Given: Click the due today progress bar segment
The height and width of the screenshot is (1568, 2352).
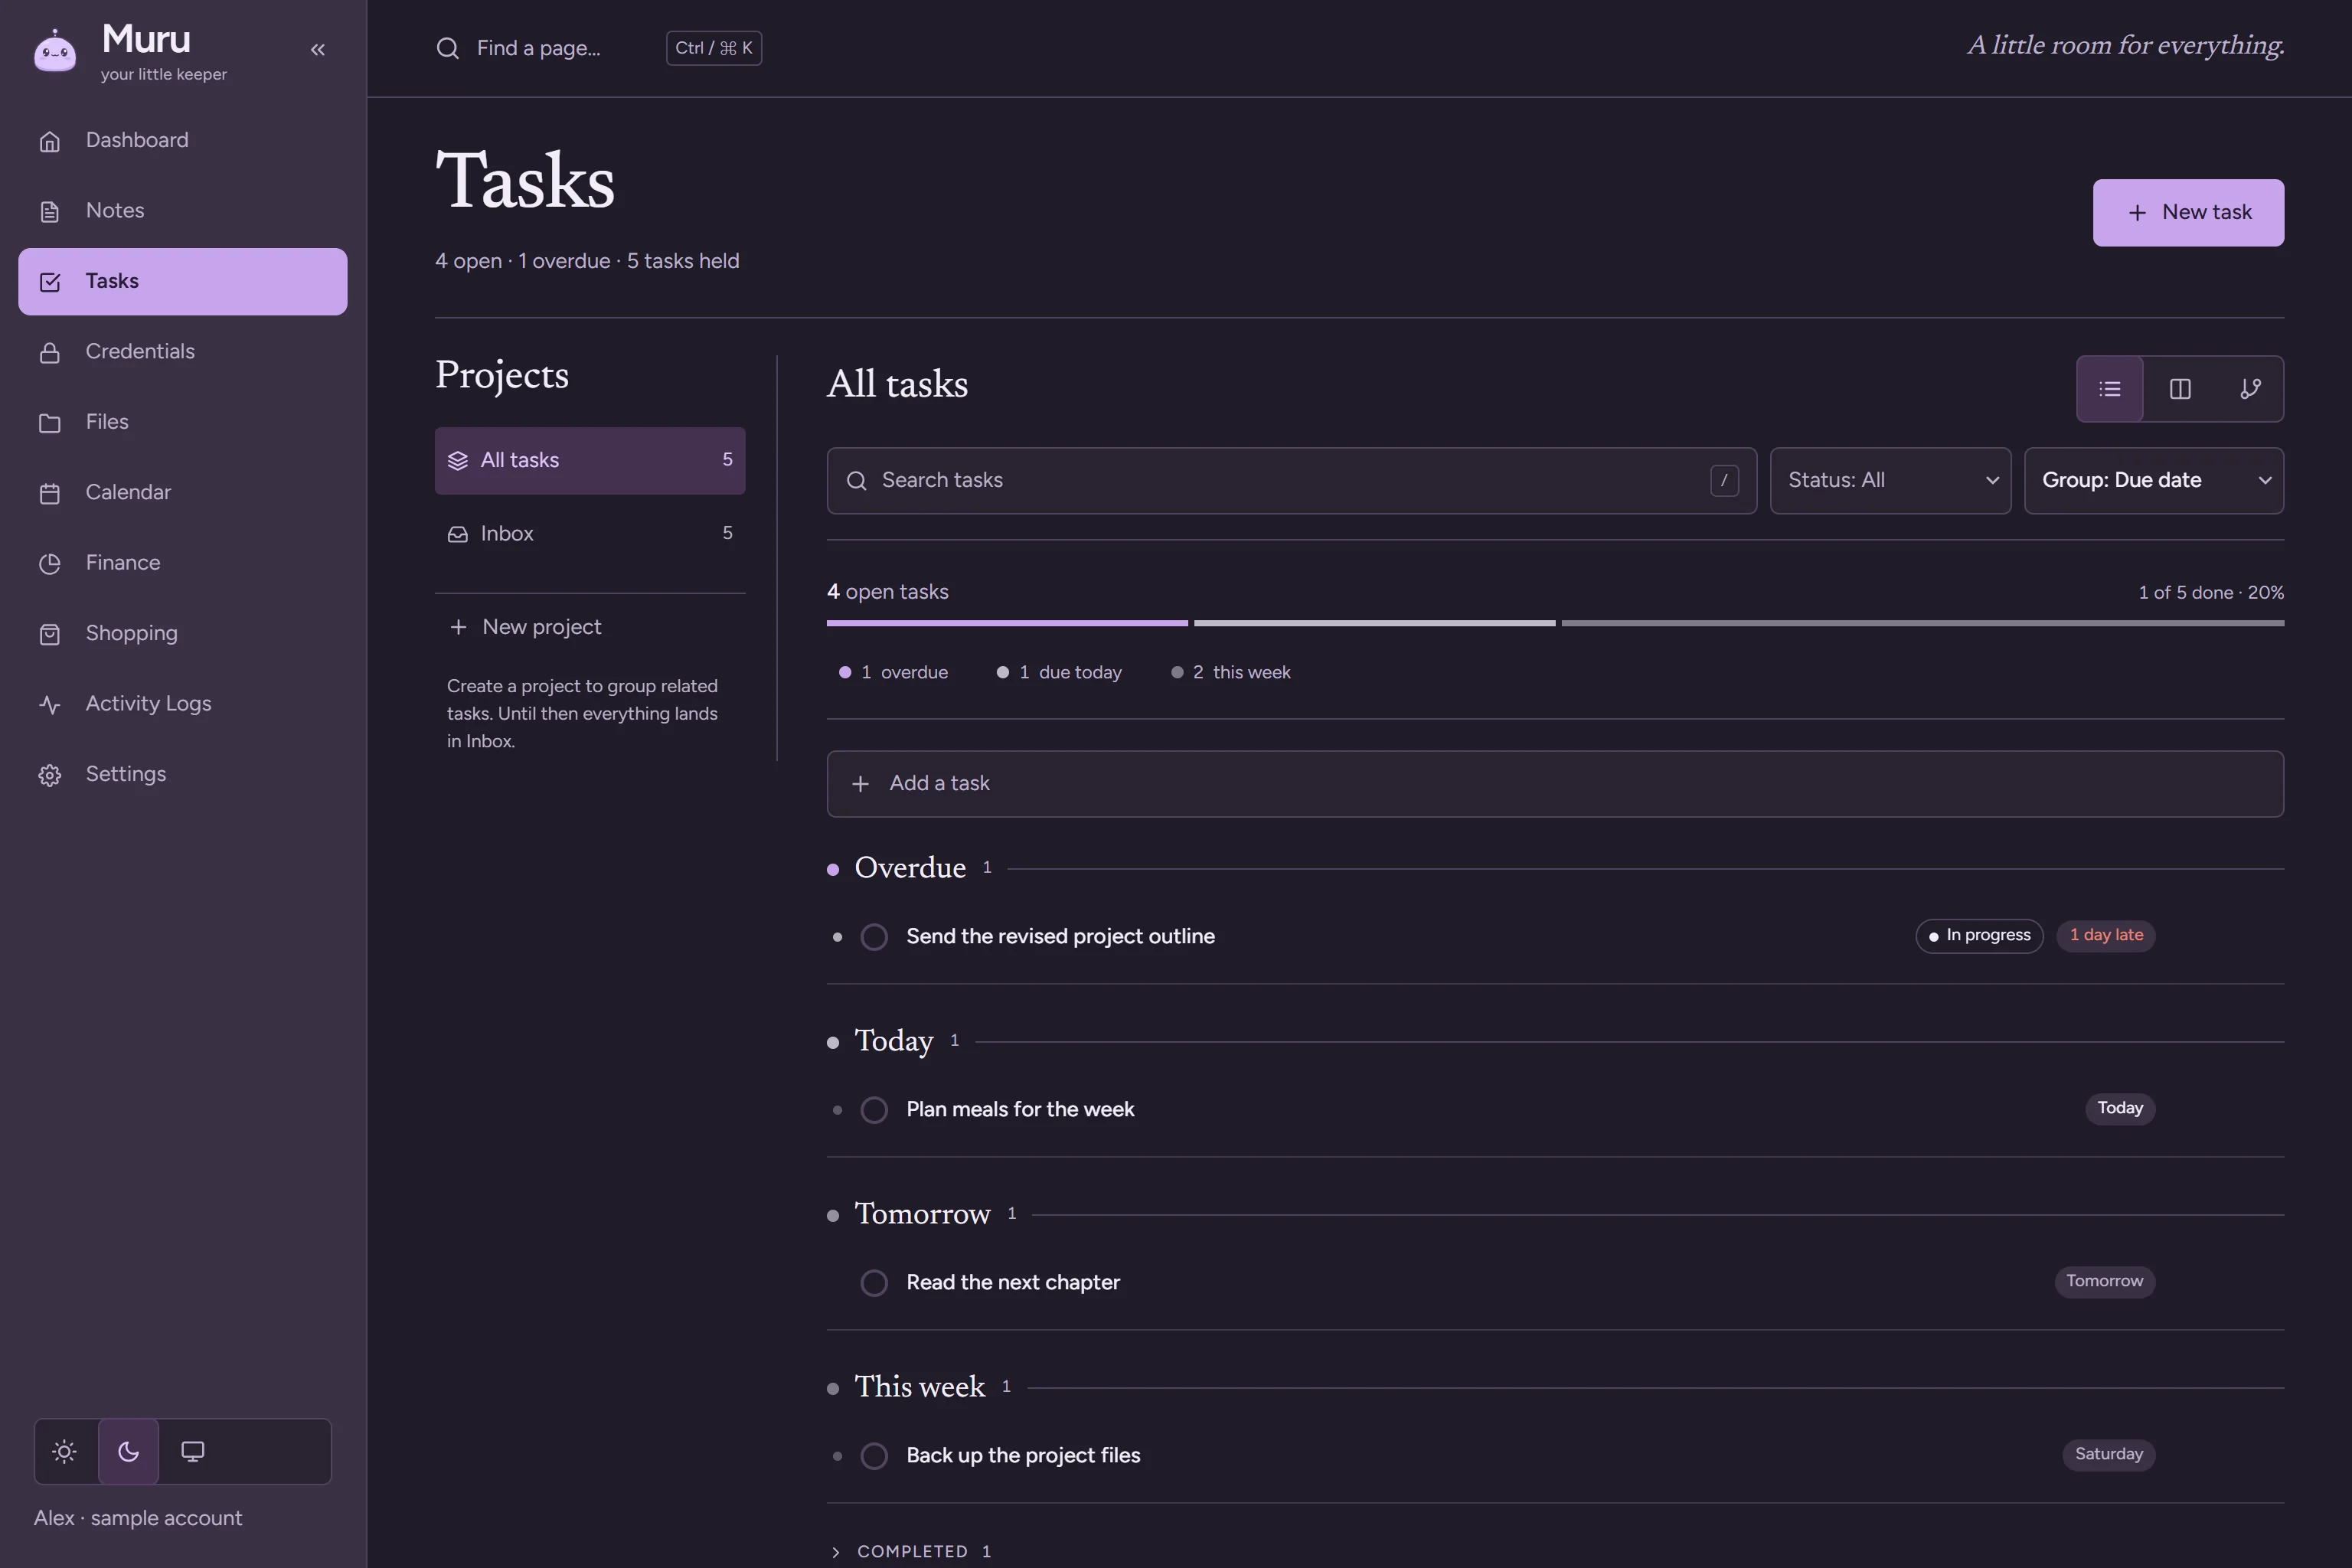Looking at the screenshot, I should [x=1375, y=624].
